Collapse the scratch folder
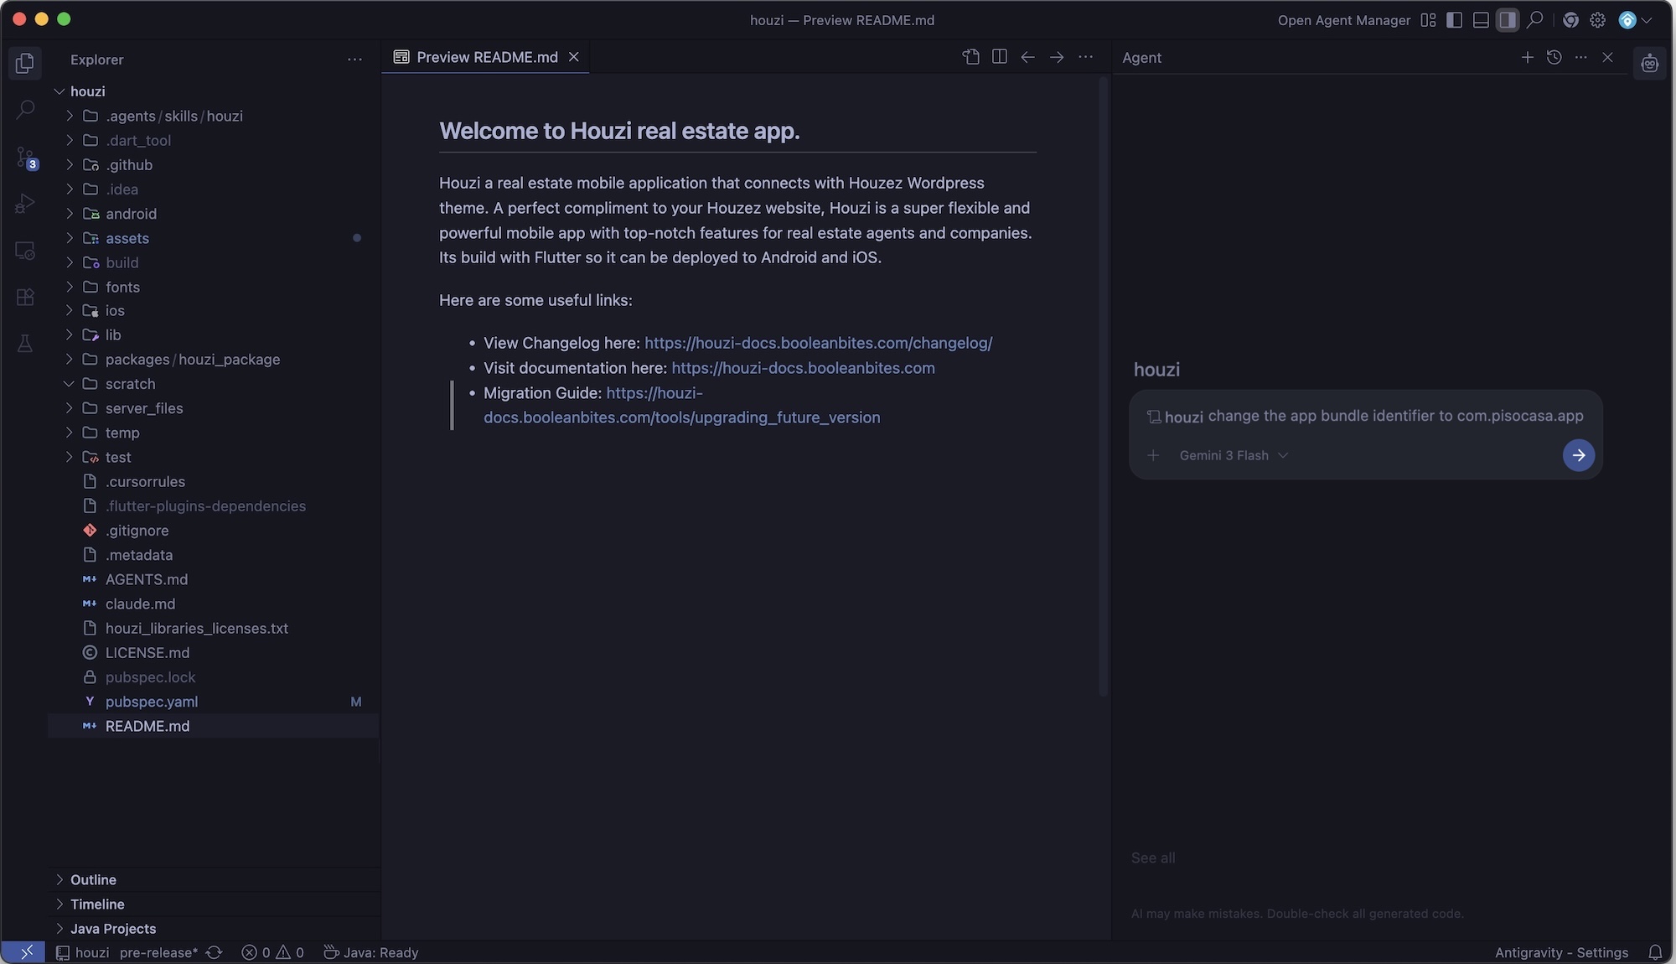Screen dimensions: 1676x964 (x=70, y=384)
